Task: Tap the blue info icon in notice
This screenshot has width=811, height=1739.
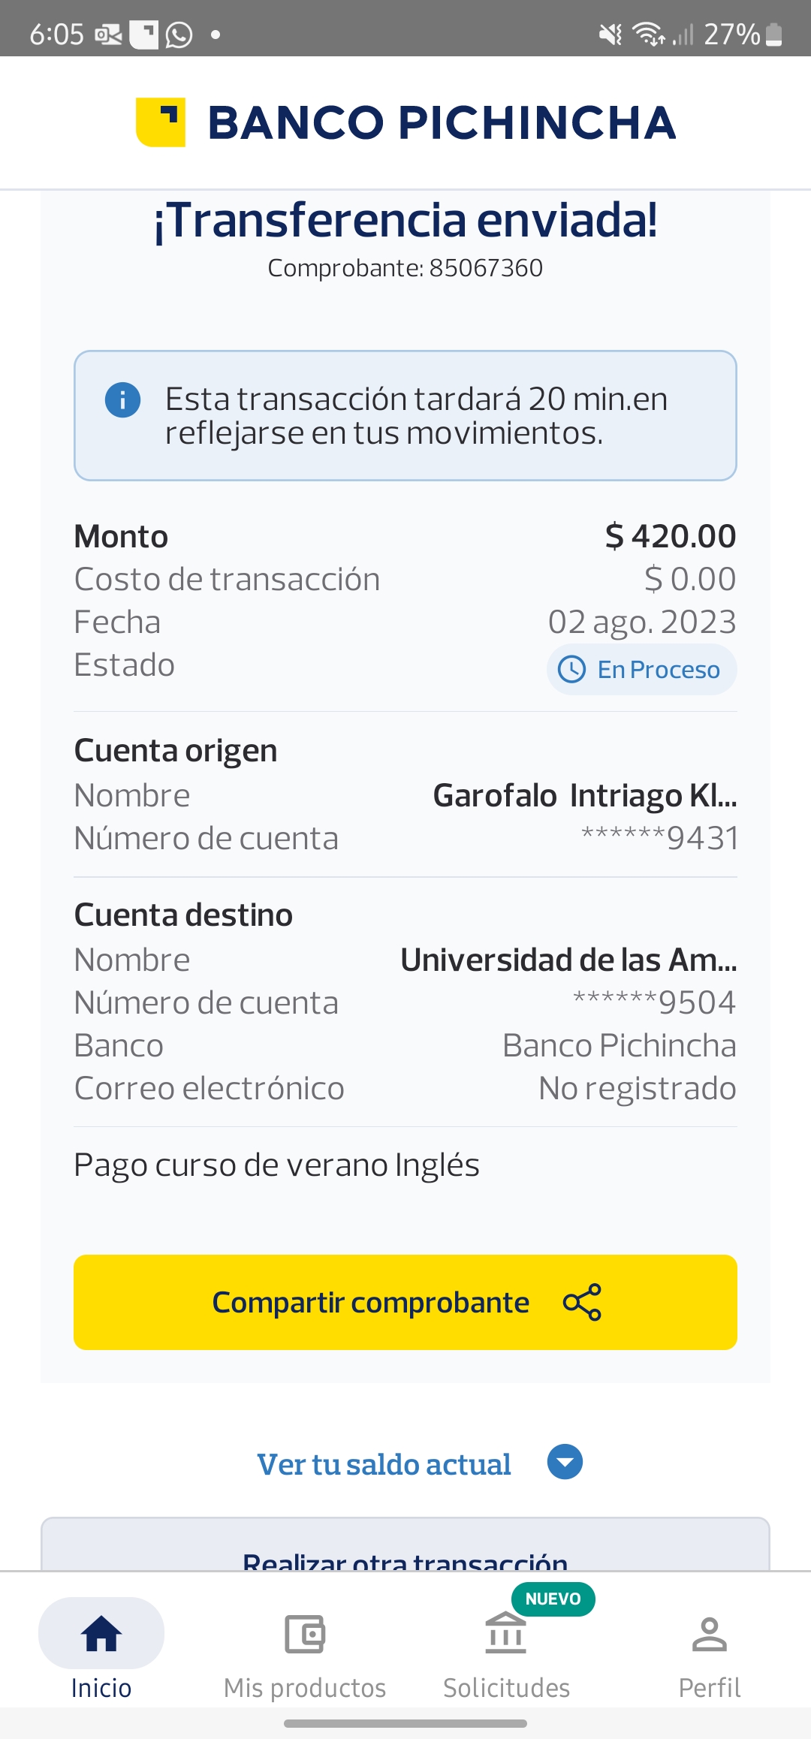Action: tap(123, 399)
